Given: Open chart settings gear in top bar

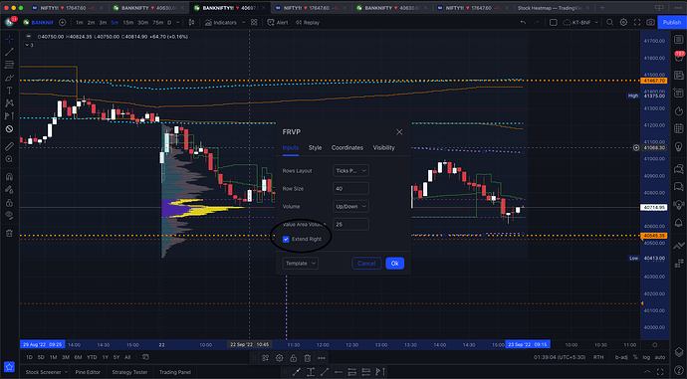Looking at the screenshot, I should pyautogui.click(x=623, y=22).
